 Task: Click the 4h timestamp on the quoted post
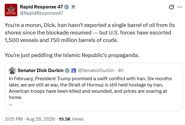click(121, 70)
